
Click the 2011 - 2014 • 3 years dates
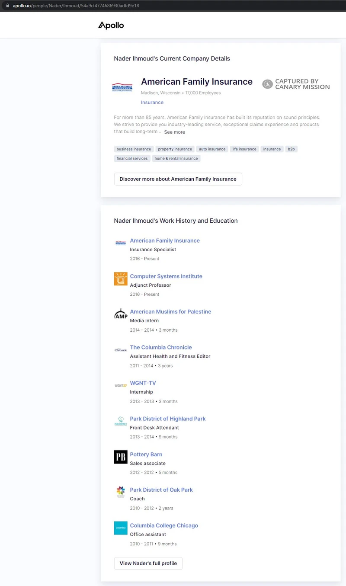point(151,366)
